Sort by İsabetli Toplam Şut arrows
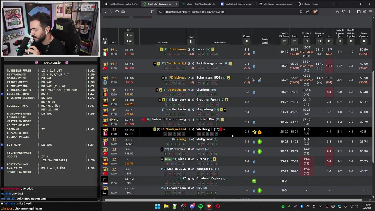375x211 pixels. (340, 41)
